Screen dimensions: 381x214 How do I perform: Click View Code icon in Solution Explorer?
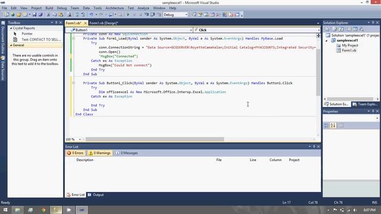pos(349,29)
